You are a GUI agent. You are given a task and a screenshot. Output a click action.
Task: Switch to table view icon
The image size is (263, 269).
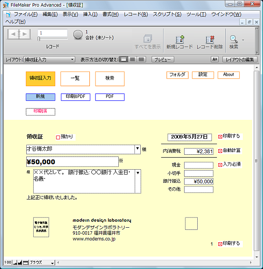141,59
